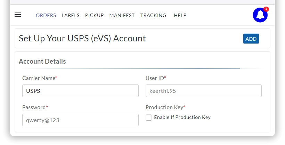Open the LABELS menu
The width and height of the screenshot is (285, 145).
coord(71,15)
